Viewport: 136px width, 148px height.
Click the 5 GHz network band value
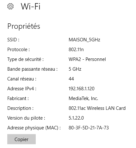[75, 69]
